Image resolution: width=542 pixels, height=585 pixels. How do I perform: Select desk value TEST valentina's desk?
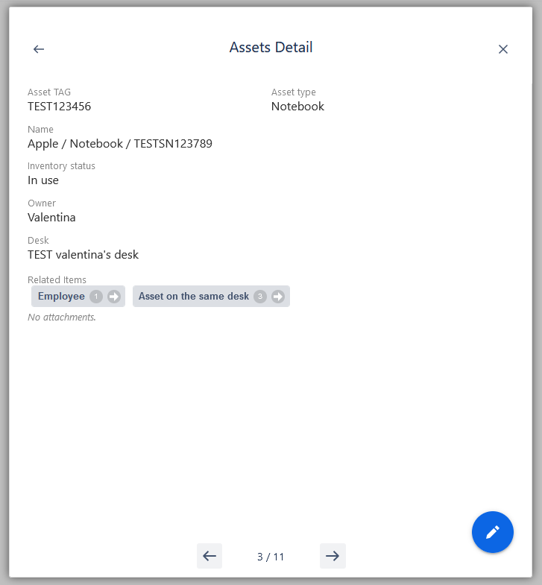[83, 255]
